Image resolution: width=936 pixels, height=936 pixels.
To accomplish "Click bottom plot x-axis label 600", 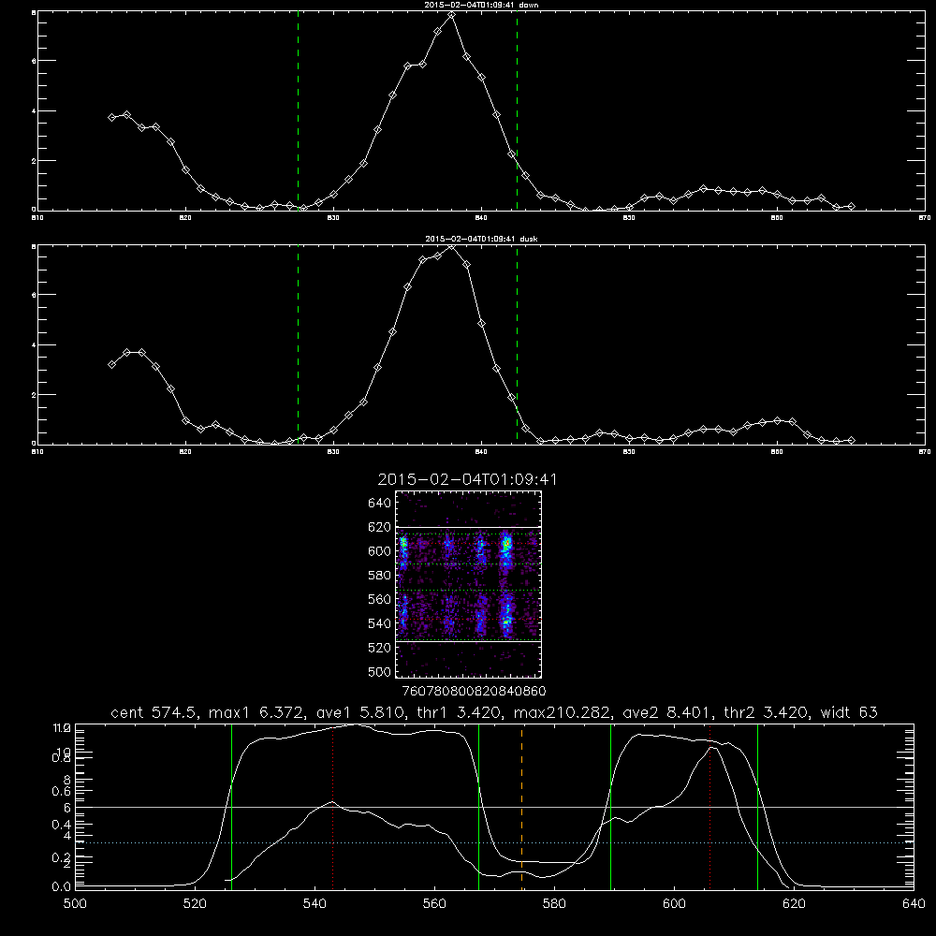I will coord(674,903).
